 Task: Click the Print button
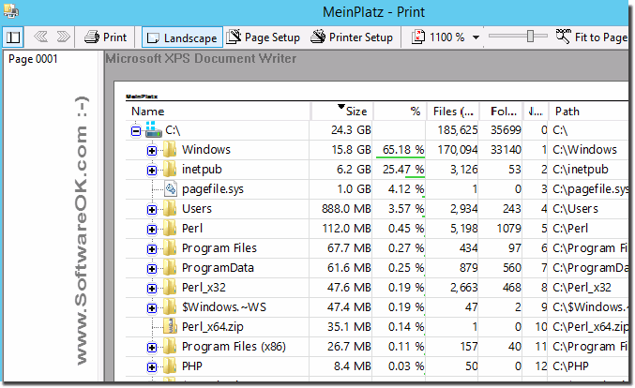[x=105, y=37]
